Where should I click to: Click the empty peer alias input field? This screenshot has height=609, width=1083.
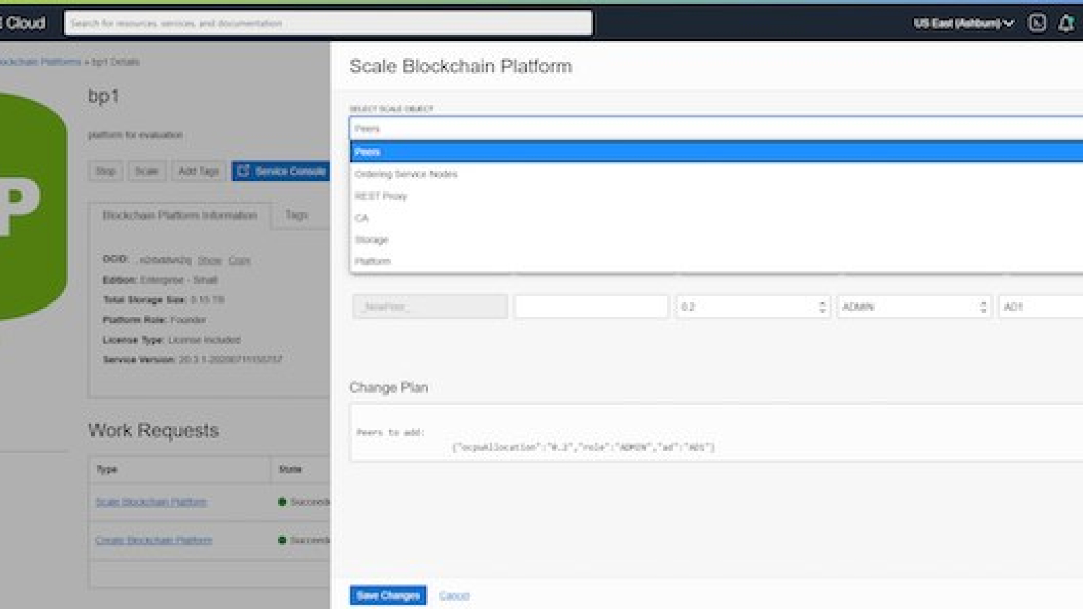592,307
